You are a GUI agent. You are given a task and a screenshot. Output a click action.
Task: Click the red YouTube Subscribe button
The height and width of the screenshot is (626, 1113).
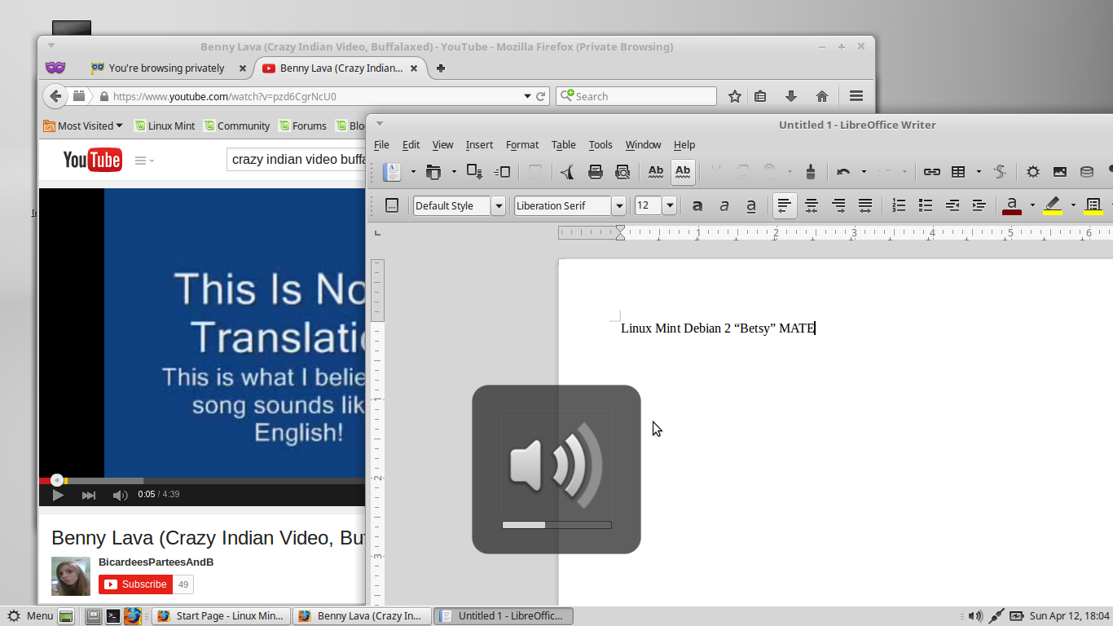pyautogui.click(x=136, y=584)
